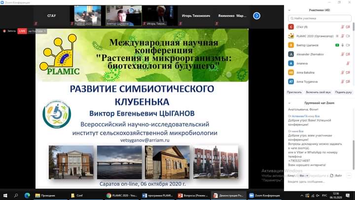Click СГАУ avatar in participants list
The width and height of the screenshot is (355, 200).
[x=291, y=27]
